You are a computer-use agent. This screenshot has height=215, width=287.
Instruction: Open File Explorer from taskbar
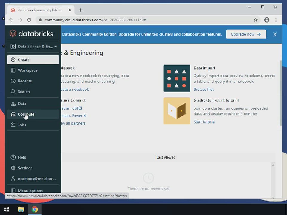click(21, 209)
